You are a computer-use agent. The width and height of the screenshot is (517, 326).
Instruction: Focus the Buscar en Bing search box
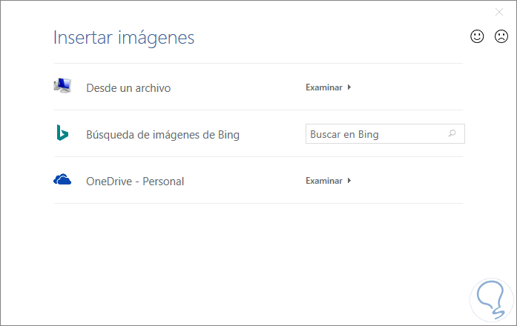pyautogui.click(x=375, y=134)
